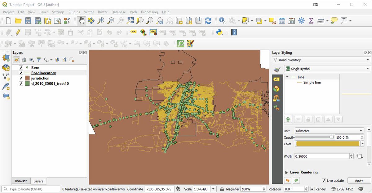Toggle editing with the pencil icon

[x=18, y=32]
